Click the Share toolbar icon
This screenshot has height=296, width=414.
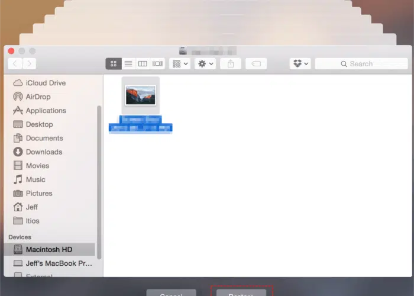click(231, 63)
